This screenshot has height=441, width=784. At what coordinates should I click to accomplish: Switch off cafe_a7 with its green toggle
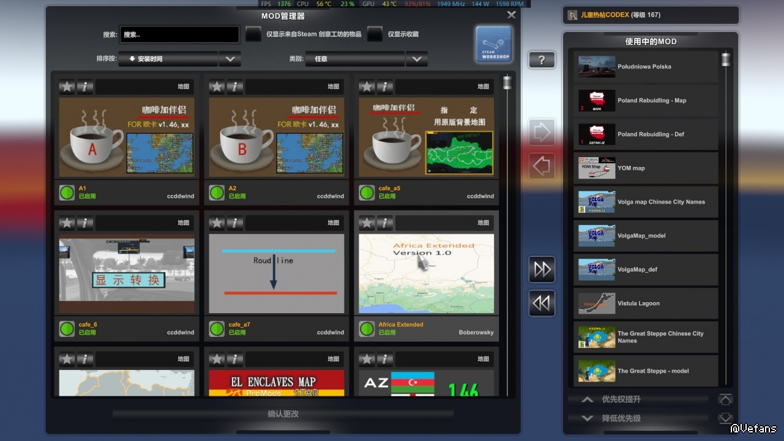coord(217,329)
